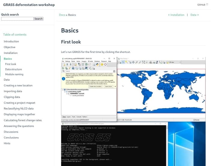Open 2D view dropdown in Map Display
The height and width of the screenshot is (166, 211).
click(x=175, y=62)
